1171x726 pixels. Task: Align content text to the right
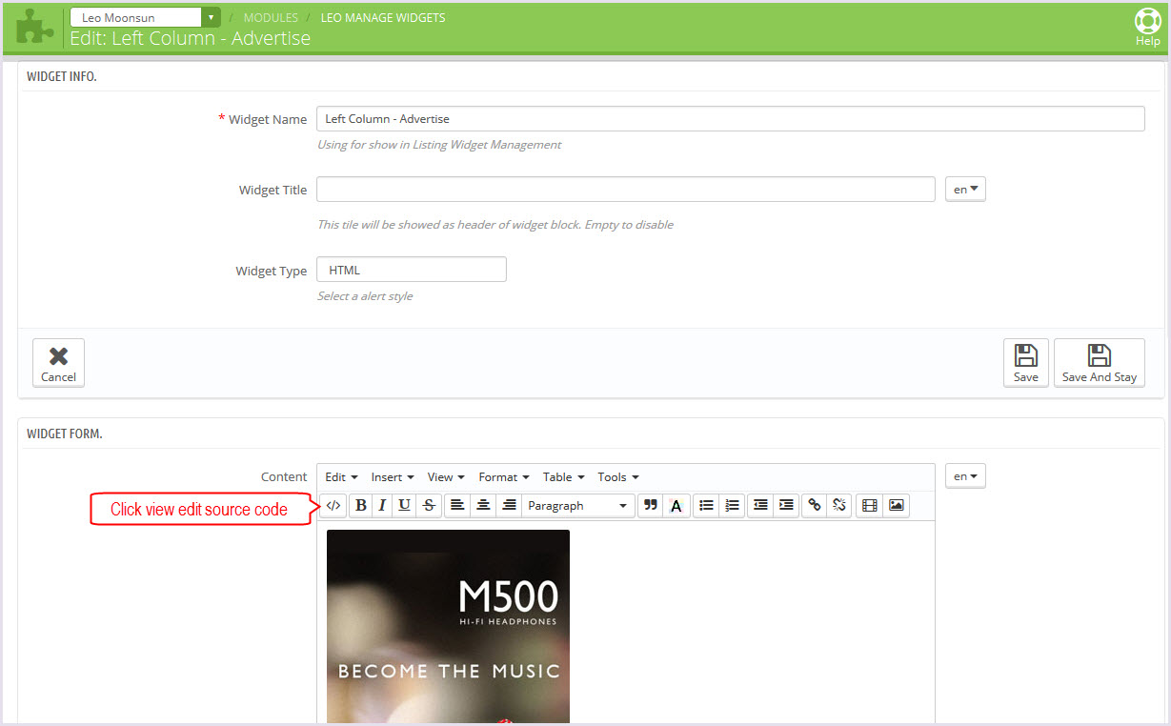[x=509, y=506]
